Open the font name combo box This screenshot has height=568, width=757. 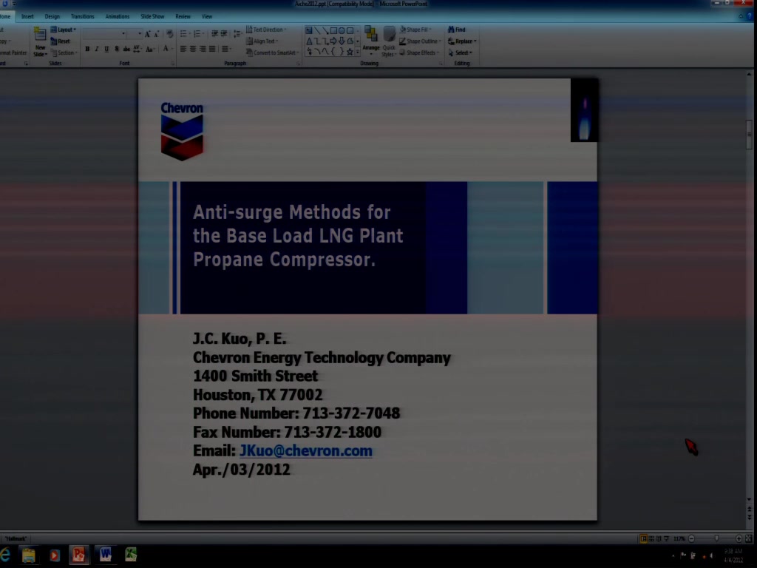[x=105, y=34]
